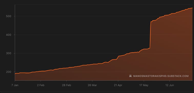194x93 pixels.
Task: Click the 12 Jun date label
Action: (x=170, y=85)
